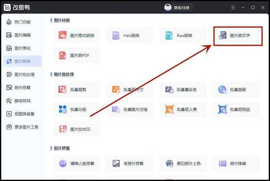This screenshot has height=181, width=270.
Task: Click the 批量图片压缩 tool icon
Action: pyautogui.click(x=116, y=109)
